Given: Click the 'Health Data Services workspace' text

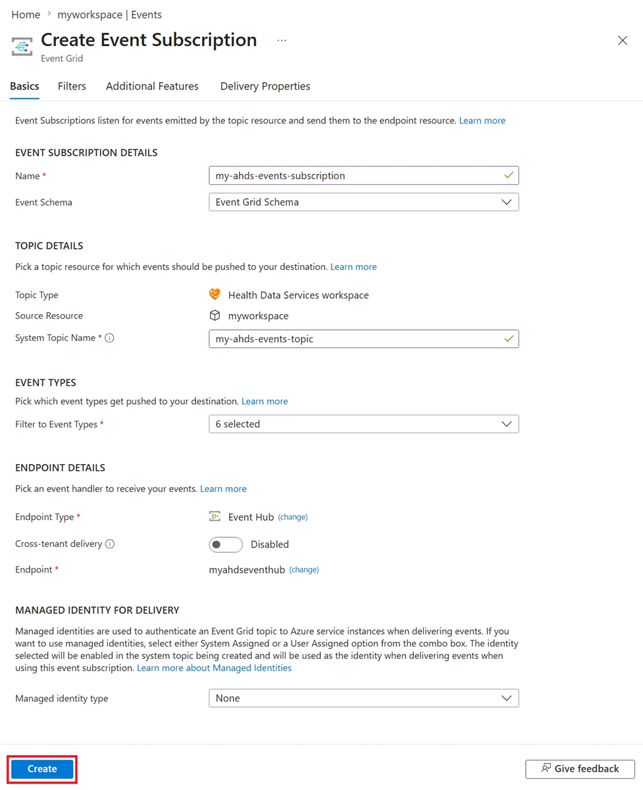Looking at the screenshot, I should (298, 295).
